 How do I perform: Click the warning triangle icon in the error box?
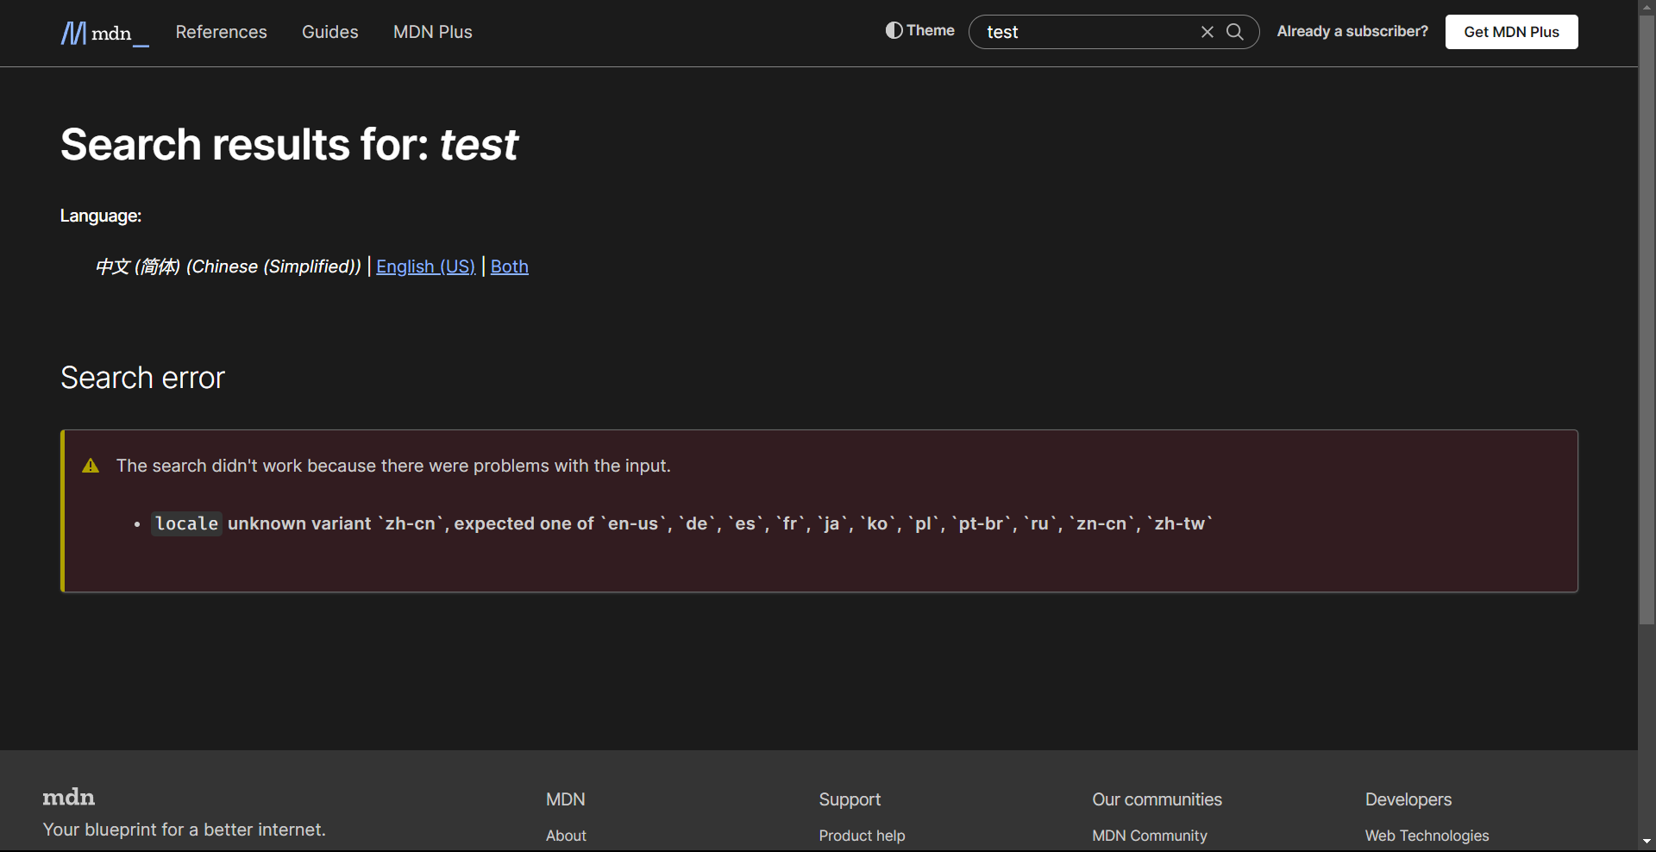(91, 466)
